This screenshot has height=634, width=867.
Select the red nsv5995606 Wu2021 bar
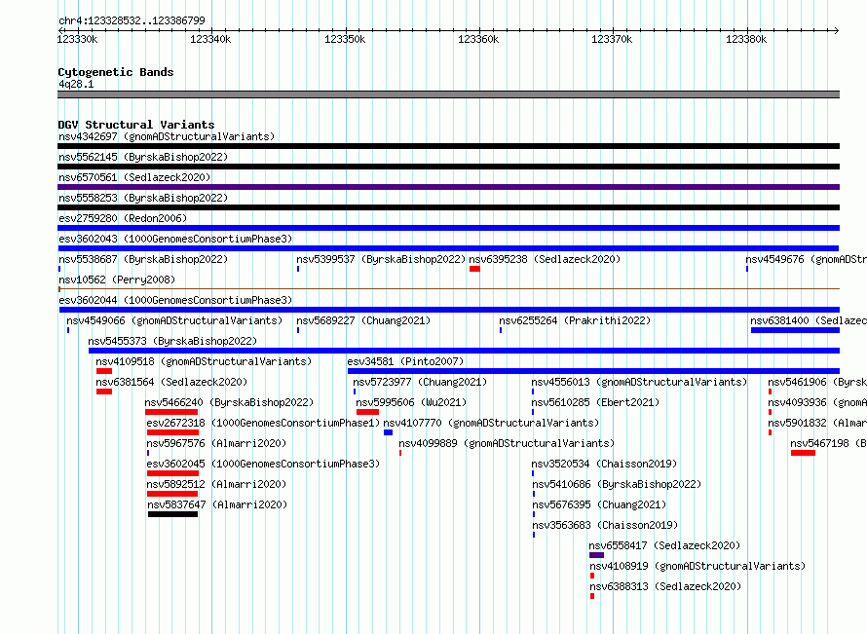[x=367, y=412]
